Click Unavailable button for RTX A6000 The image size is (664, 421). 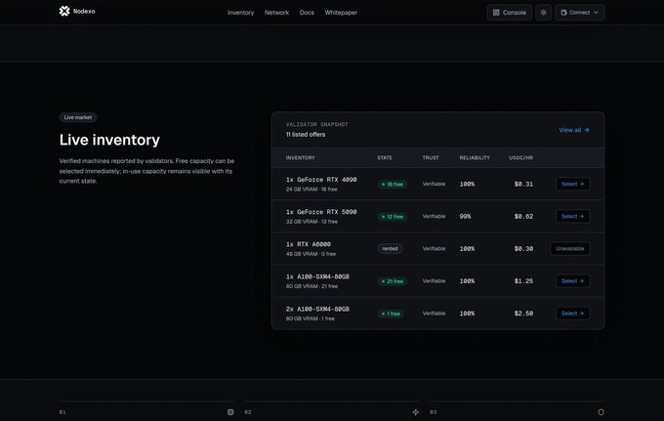pos(569,249)
